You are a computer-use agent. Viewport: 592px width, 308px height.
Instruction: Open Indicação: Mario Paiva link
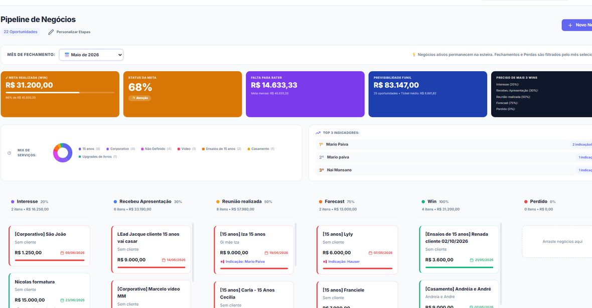(x=245, y=261)
